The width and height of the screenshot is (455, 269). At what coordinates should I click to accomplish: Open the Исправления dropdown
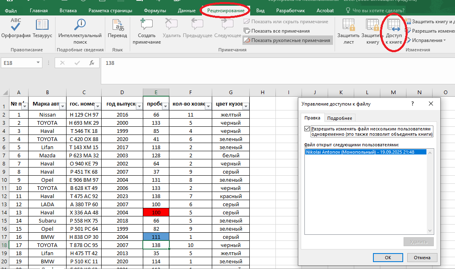click(x=425, y=40)
